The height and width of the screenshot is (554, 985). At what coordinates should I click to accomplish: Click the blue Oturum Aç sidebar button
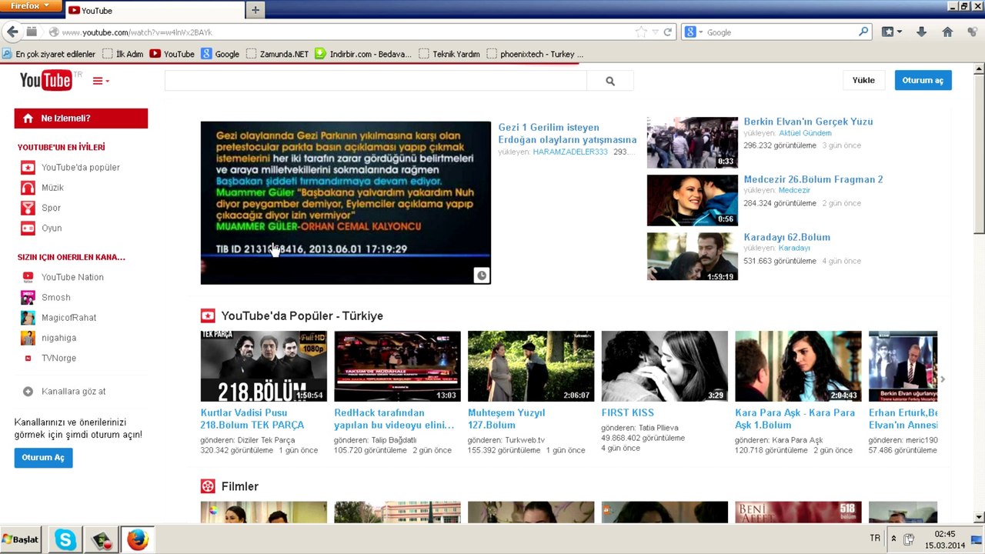[x=43, y=457]
